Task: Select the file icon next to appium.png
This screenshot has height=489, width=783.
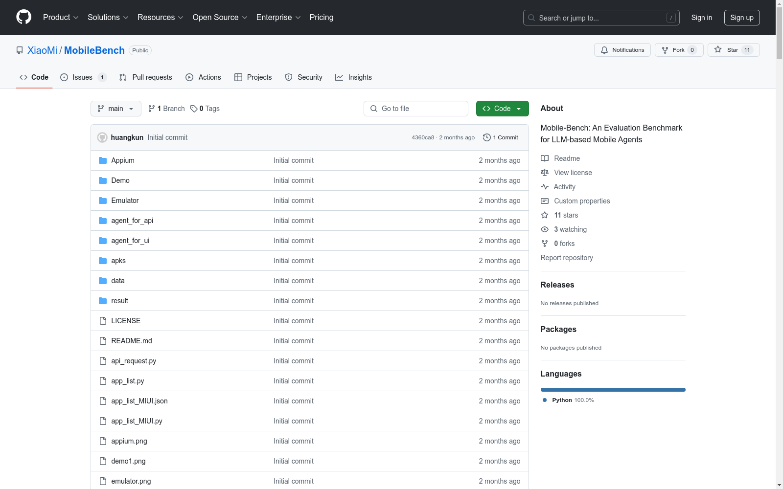Action: [103, 441]
